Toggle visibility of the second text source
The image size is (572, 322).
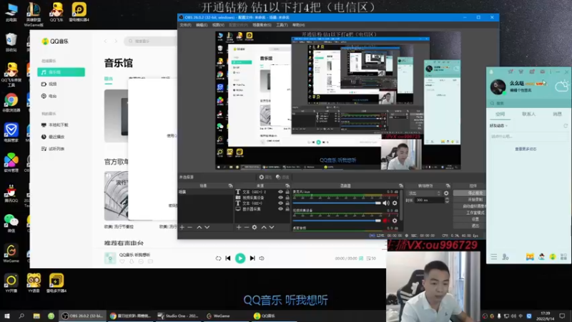point(280,203)
